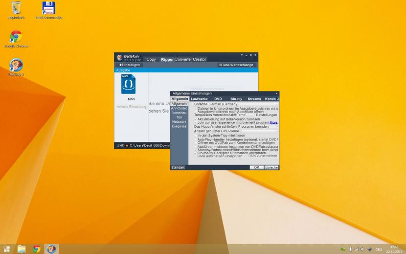
Task: Select A/V-Codec in settings sidebar
Action: click(x=179, y=108)
